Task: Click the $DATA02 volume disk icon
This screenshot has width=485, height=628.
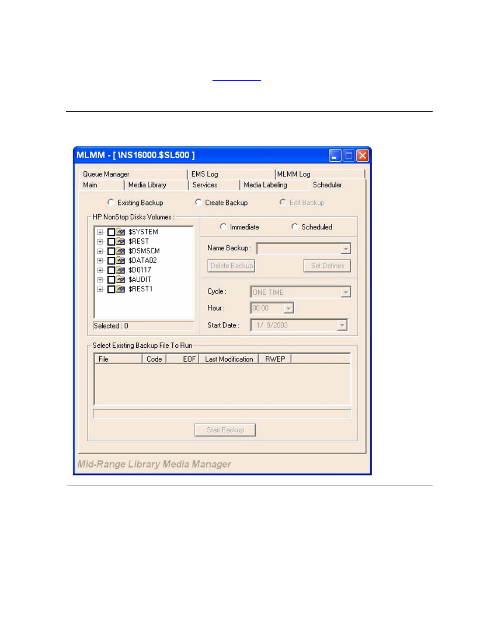Action: coord(120,260)
